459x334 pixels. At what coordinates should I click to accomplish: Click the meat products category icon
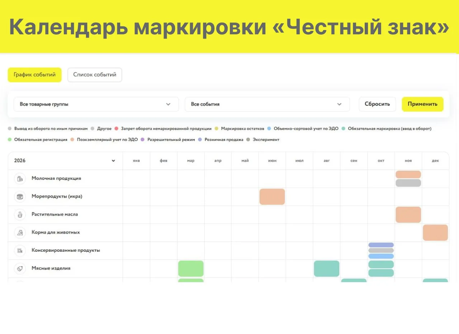click(20, 268)
